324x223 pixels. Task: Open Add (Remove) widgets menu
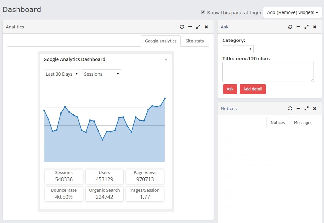click(x=292, y=12)
